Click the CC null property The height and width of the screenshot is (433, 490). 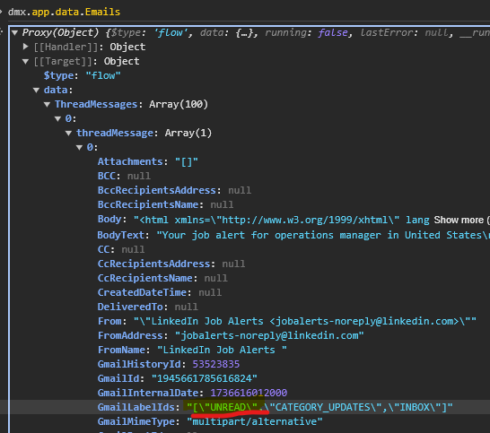click(x=121, y=250)
